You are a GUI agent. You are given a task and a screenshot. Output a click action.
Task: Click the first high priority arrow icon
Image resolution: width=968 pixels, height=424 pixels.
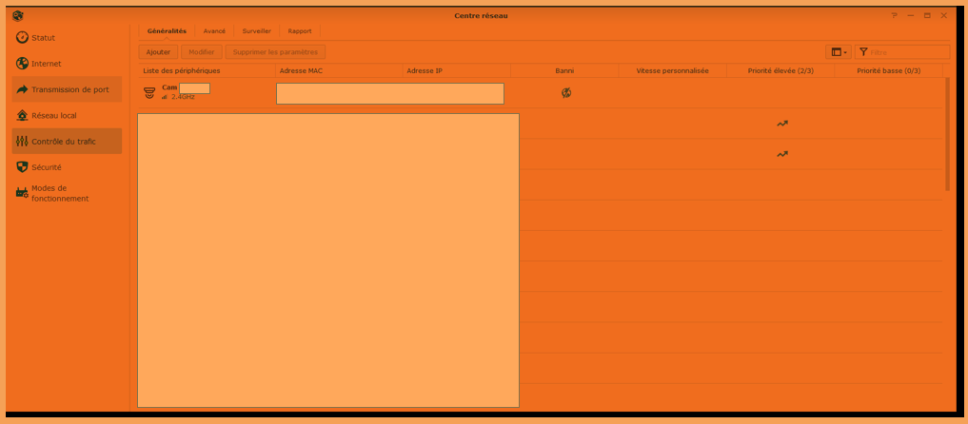782,124
